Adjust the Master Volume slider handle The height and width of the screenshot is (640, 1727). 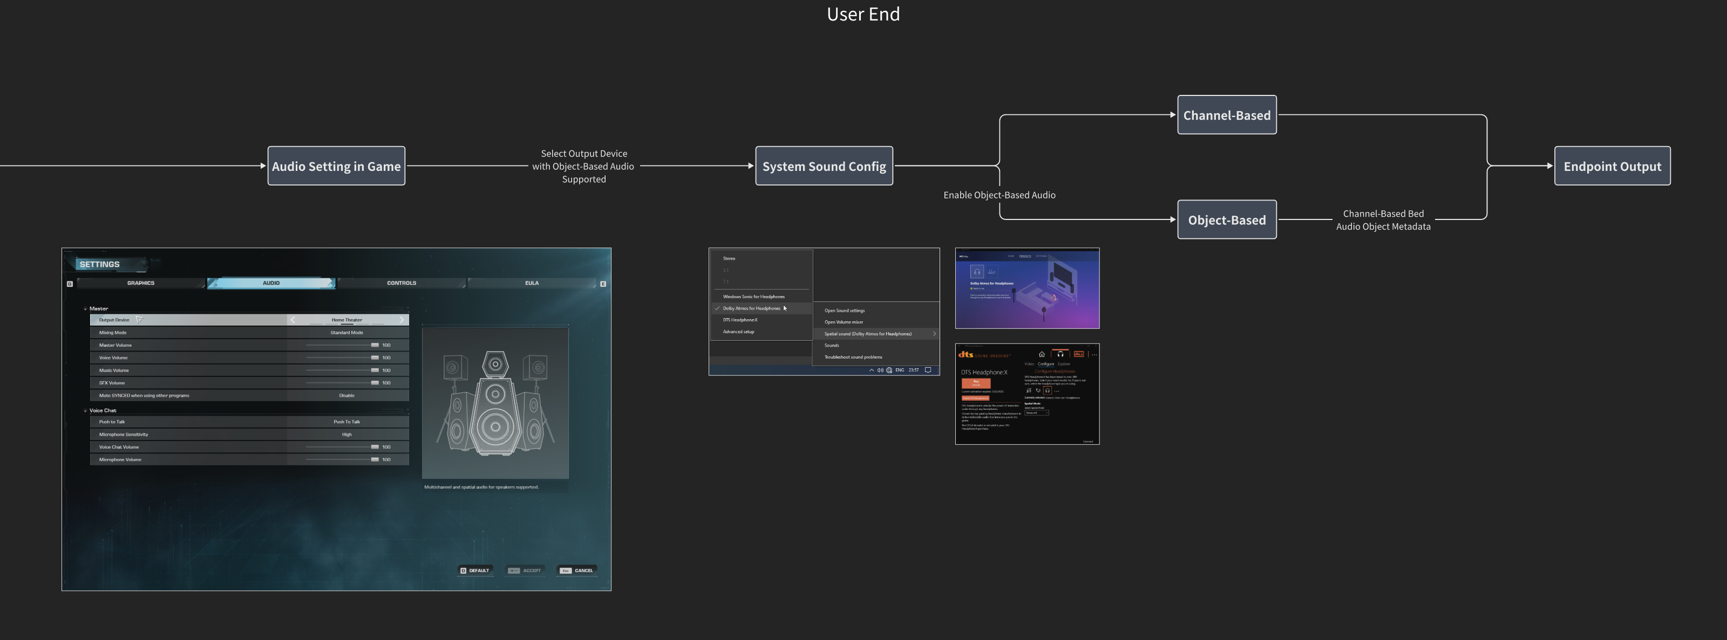click(375, 346)
